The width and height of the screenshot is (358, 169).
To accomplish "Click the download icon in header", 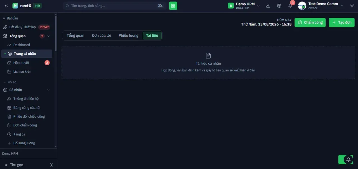I will [x=268, y=6].
